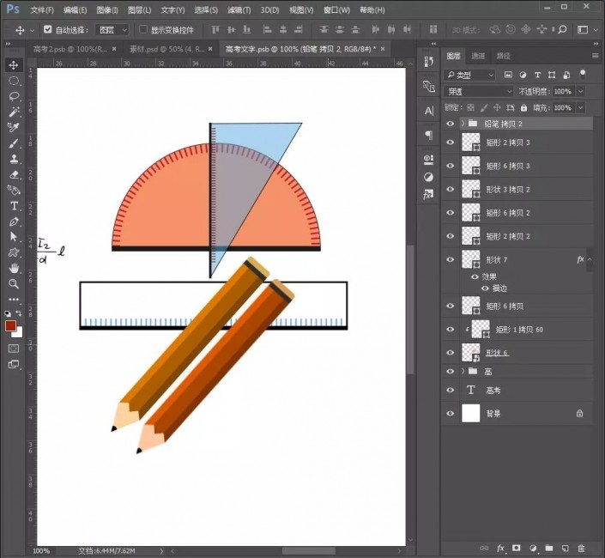
Task: Enable the 显示变换控件 checkbox
Action: (x=143, y=29)
